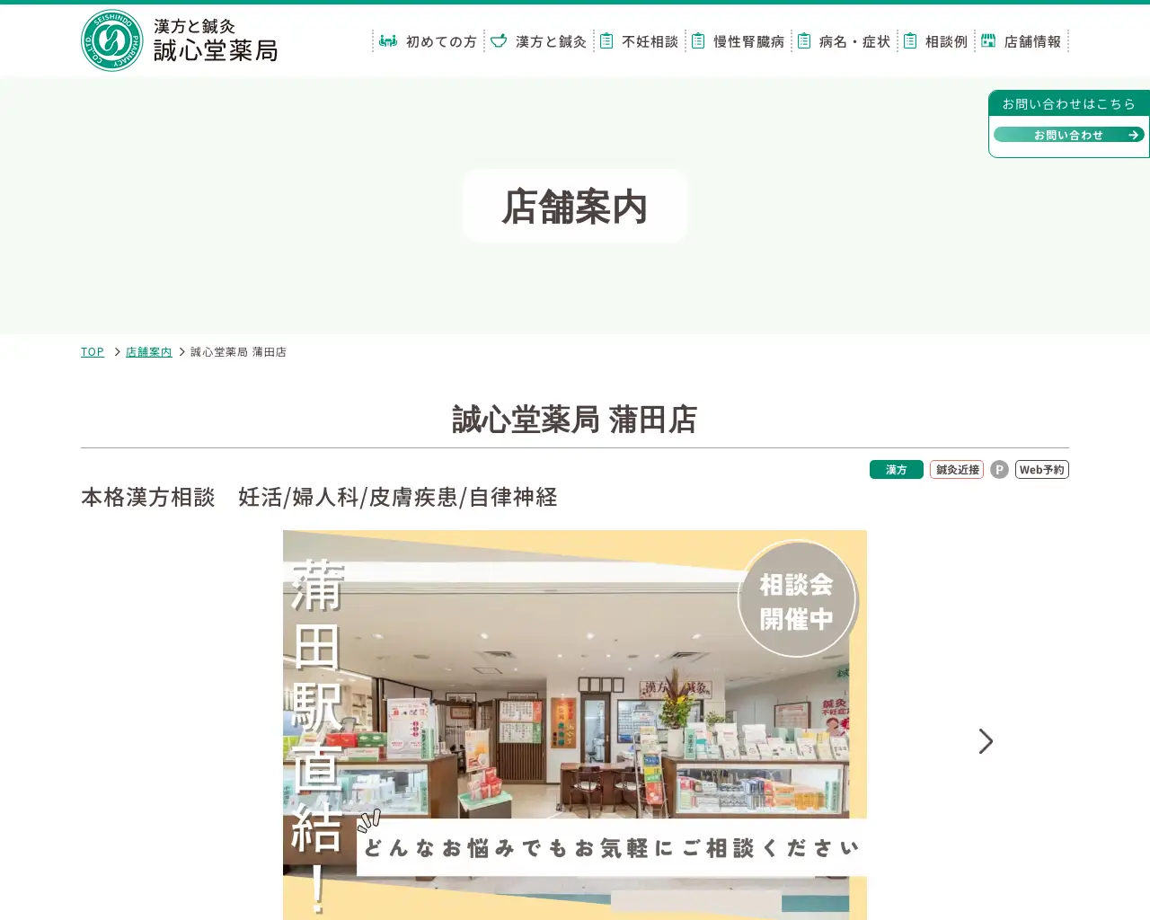Open the 店舗案内 breadcrumb link

tap(148, 351)
